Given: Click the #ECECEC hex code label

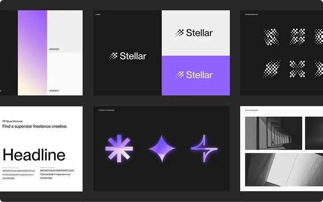Looking at the screenshot, I should 54,50.
